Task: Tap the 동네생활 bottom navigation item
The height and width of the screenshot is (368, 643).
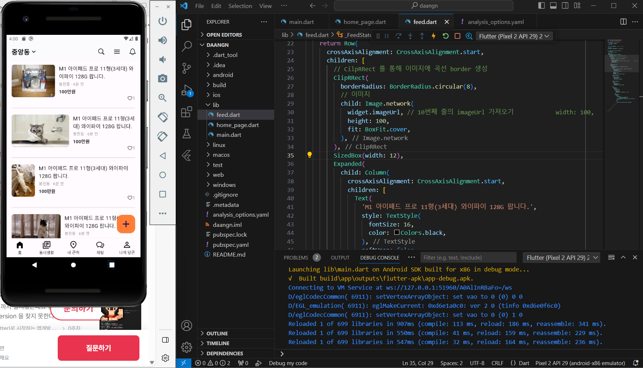Action: tap(46, 248)
